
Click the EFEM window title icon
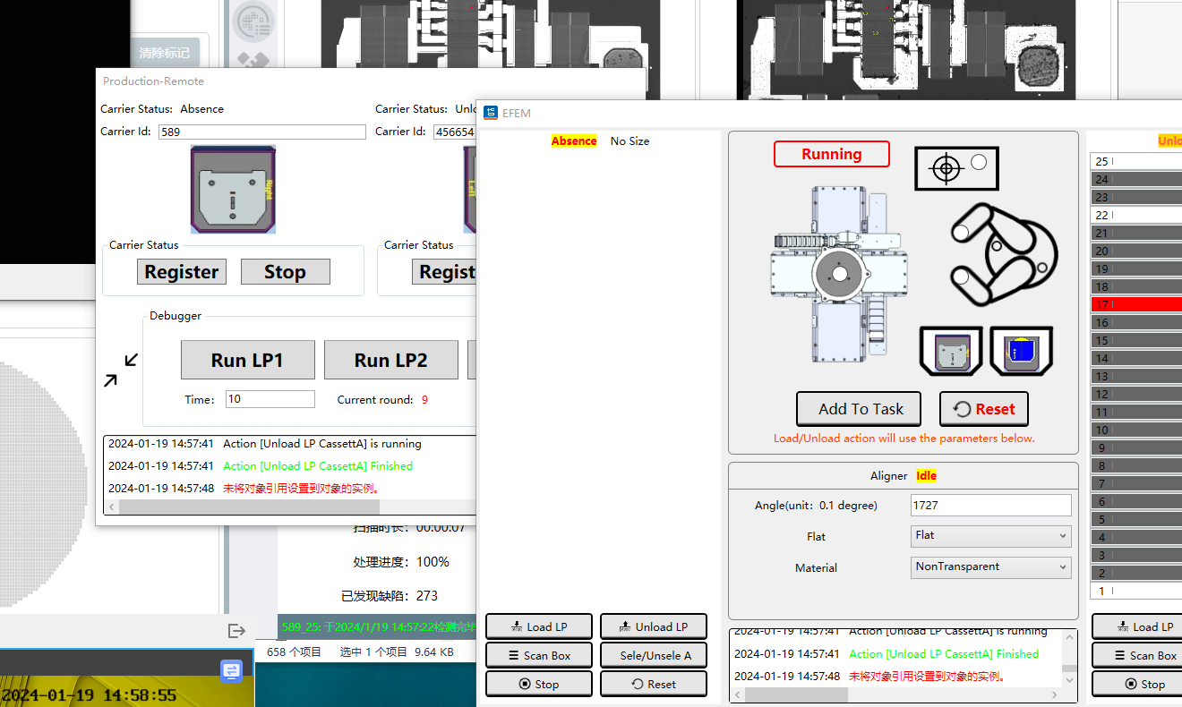(x=491, y=113)
